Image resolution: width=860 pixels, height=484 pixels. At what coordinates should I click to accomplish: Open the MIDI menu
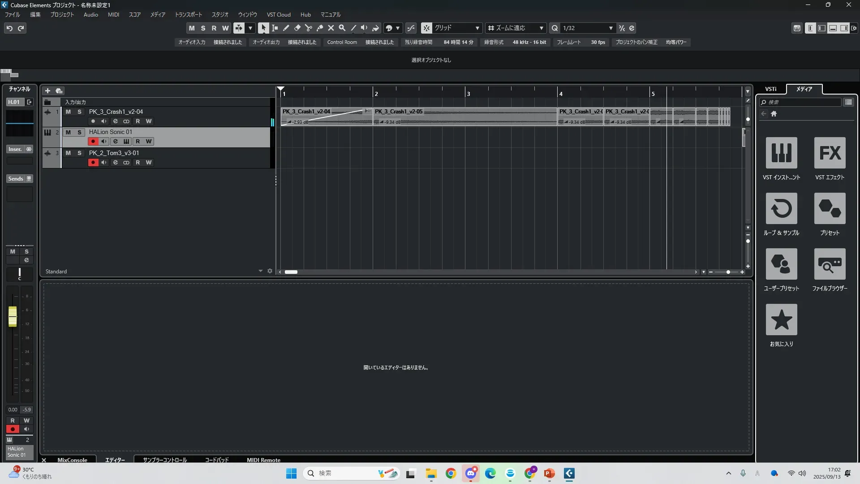113,14
